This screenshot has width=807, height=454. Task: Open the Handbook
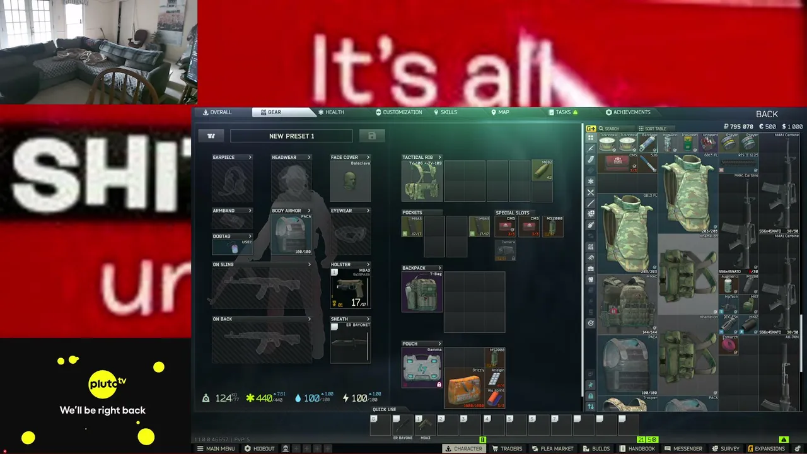637,449
